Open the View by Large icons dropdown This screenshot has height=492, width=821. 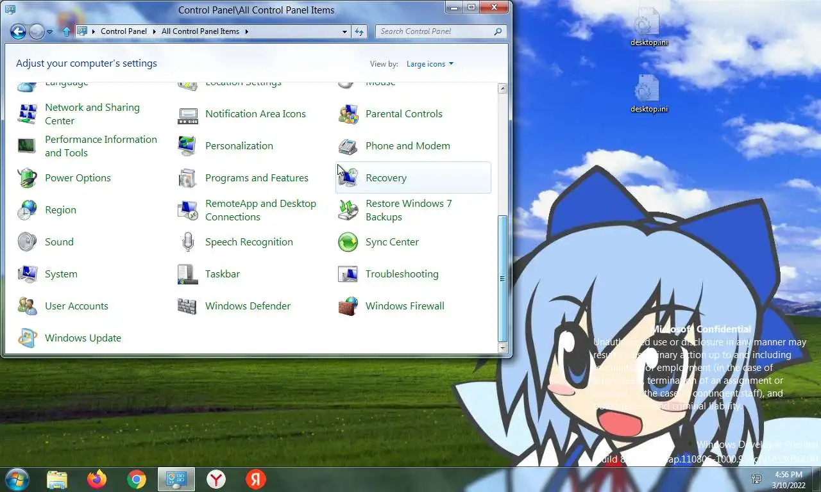[430, 64]
